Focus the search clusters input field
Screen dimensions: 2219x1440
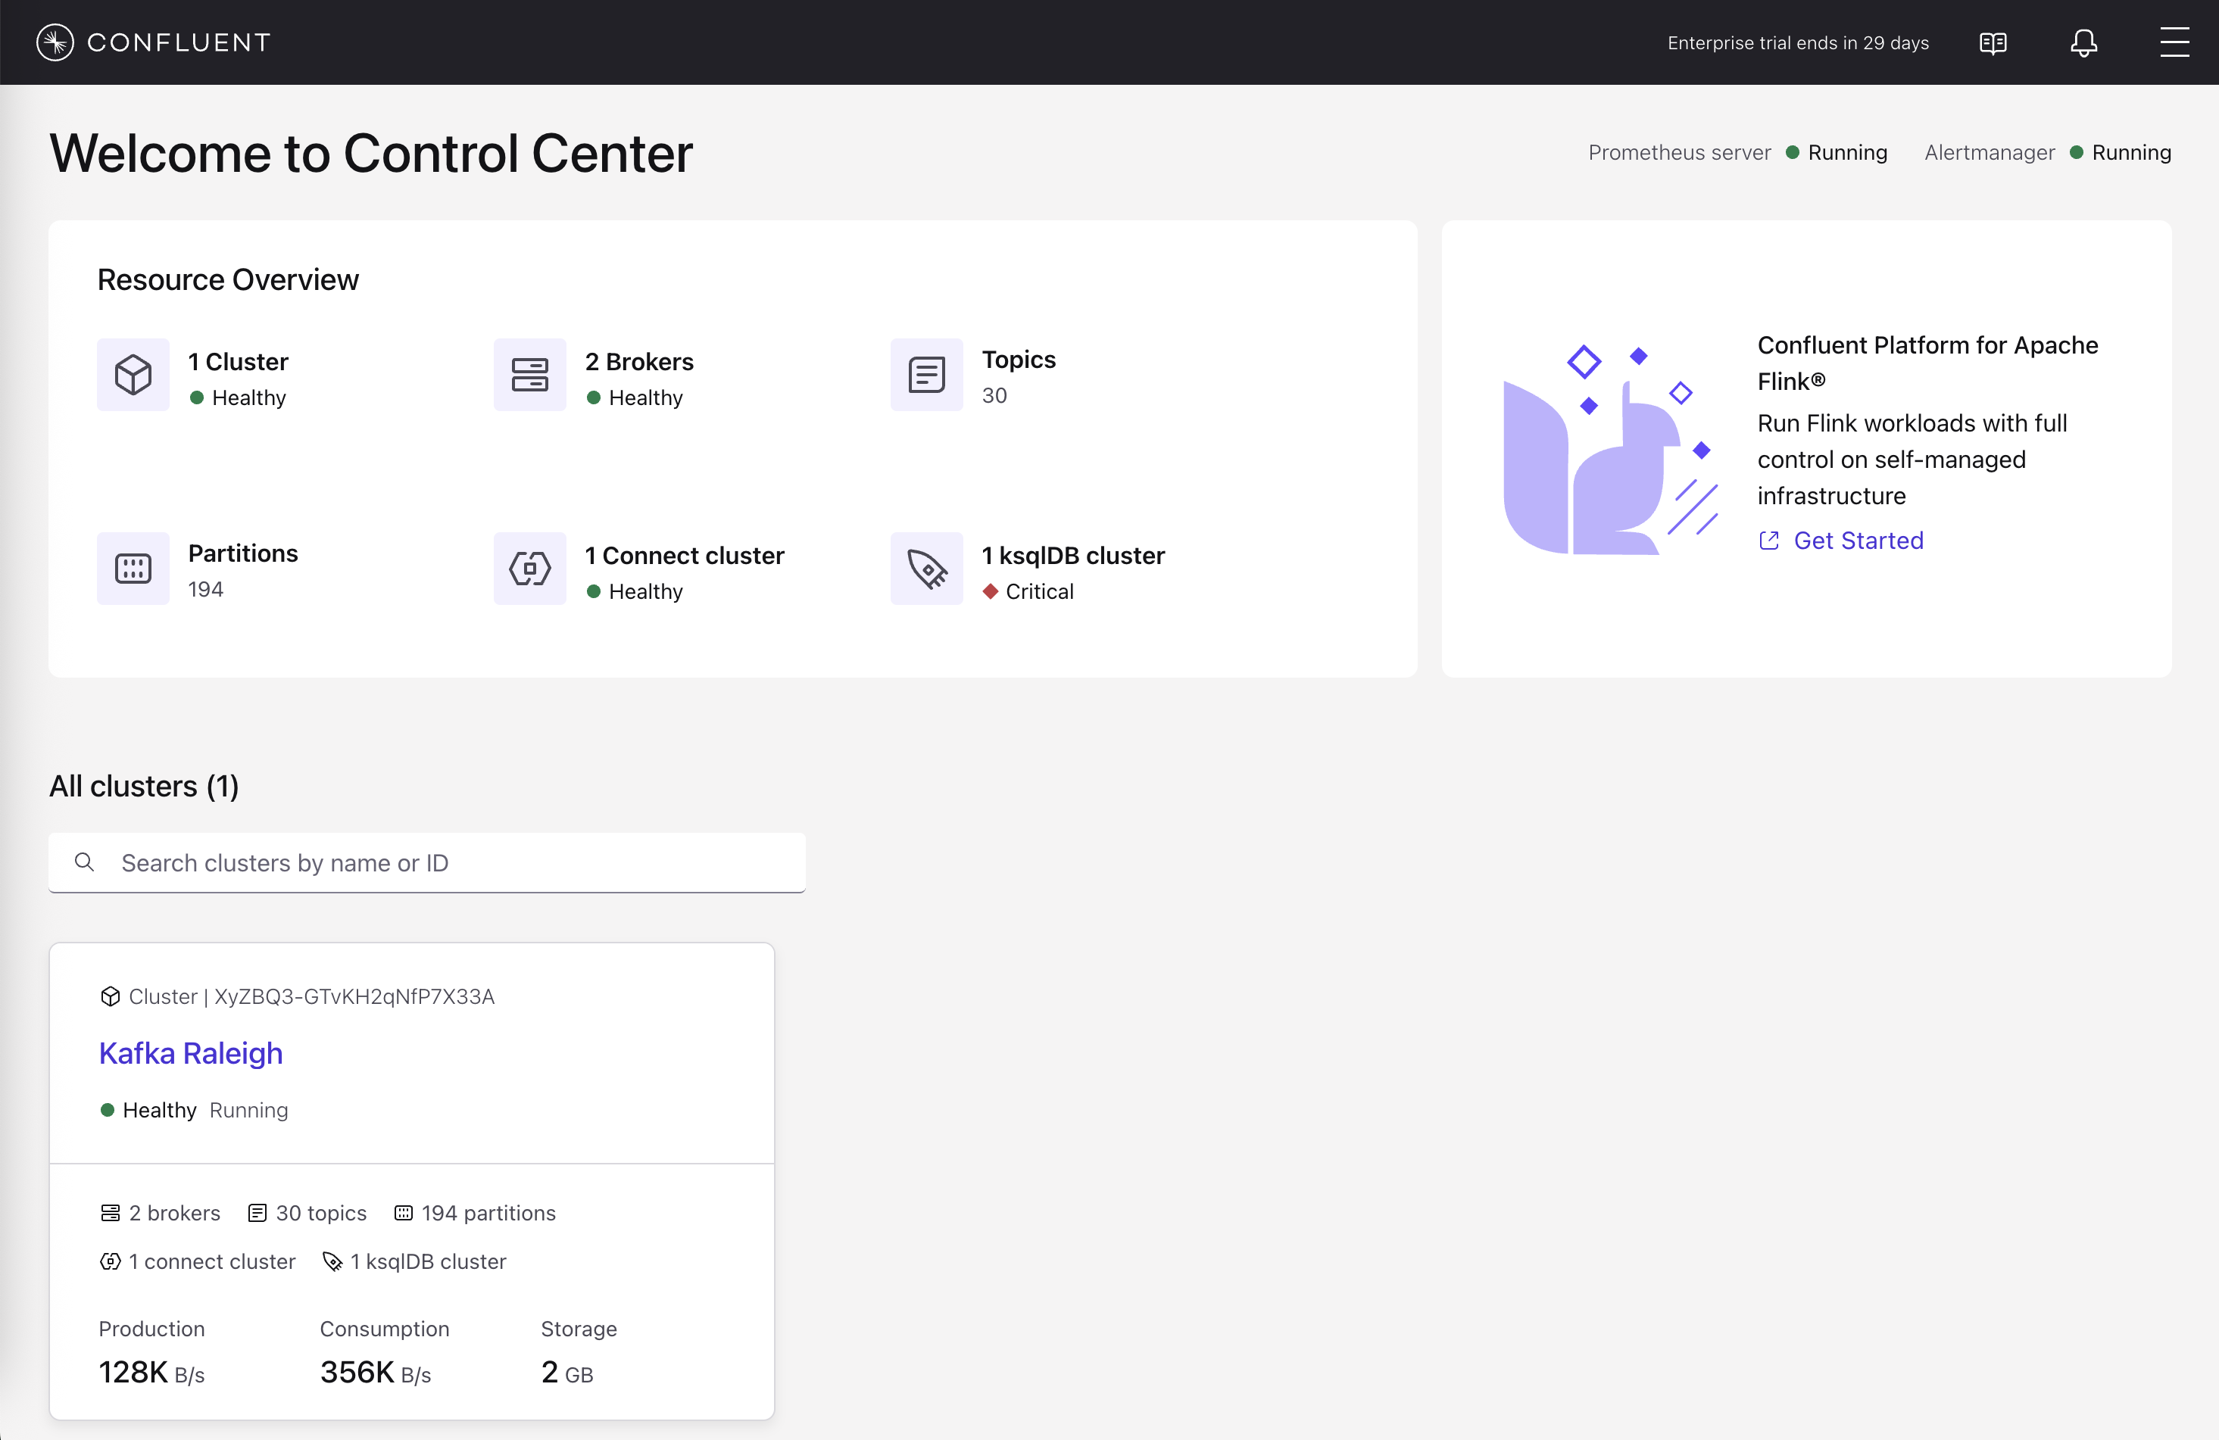tap(448, 863)
